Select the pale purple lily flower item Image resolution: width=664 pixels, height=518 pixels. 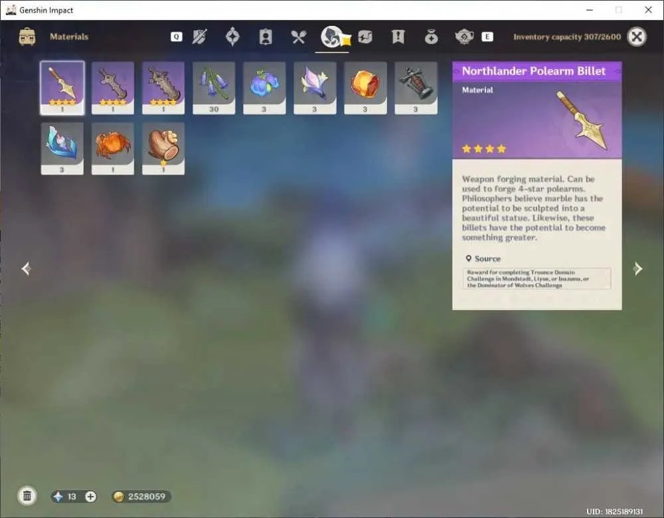coord(315,88)
